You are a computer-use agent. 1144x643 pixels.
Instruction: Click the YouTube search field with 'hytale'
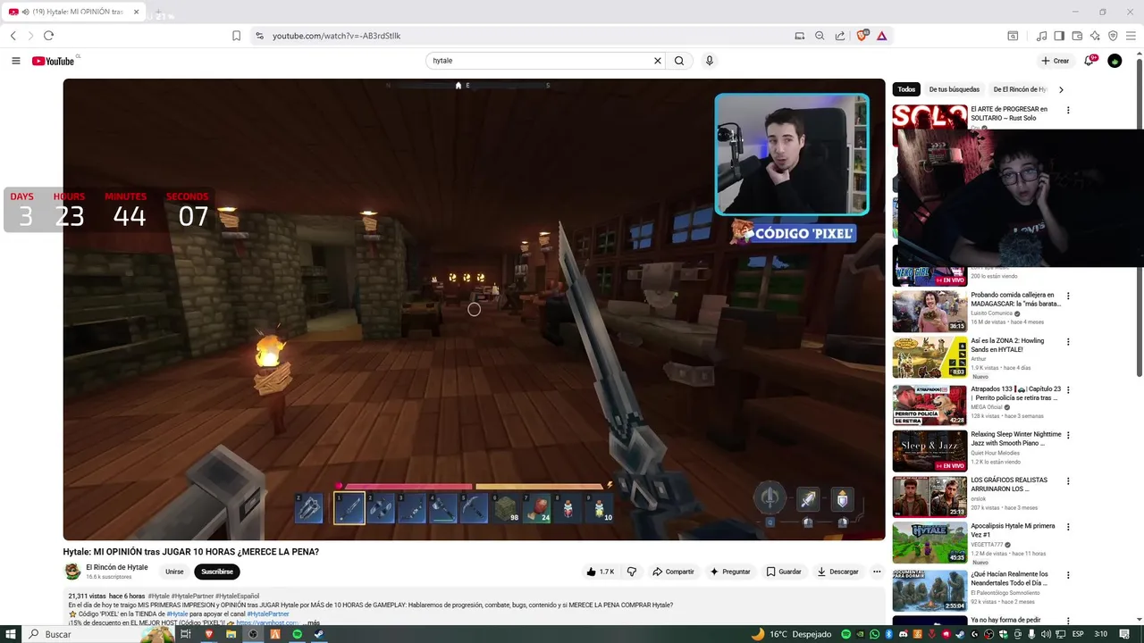tap(539, 61)
